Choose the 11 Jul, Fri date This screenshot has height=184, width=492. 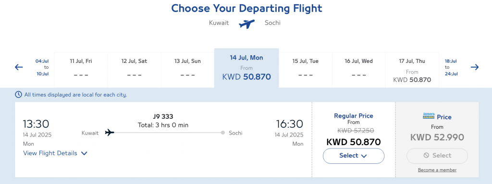point(81,70)
